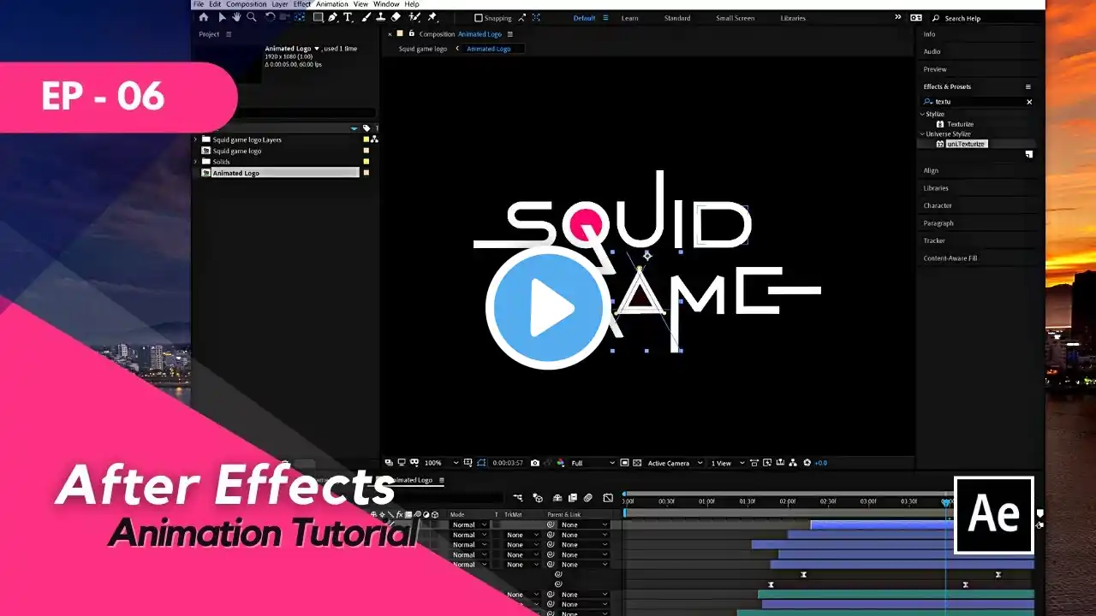Switch to the Small Screen workspace
The width and height of the screenshot is (1096, 616).
click(x=736, y=18)
